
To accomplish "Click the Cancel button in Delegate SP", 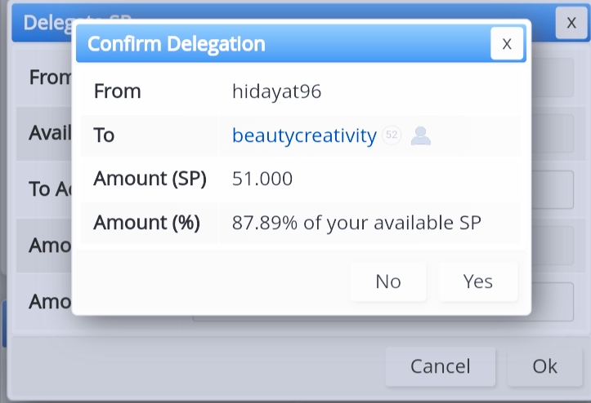I will pyautogui.click(x=441, y=366).
